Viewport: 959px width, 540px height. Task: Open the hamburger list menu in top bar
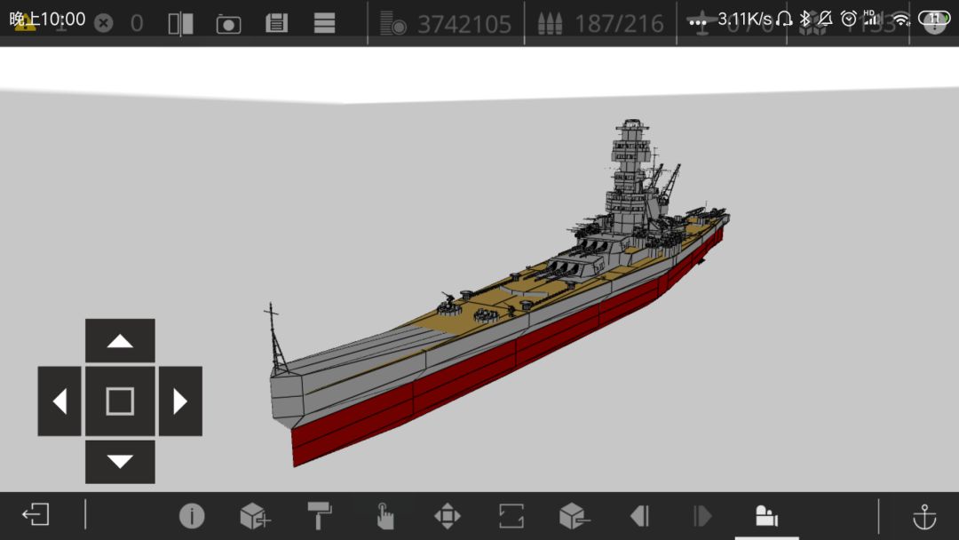325,24
